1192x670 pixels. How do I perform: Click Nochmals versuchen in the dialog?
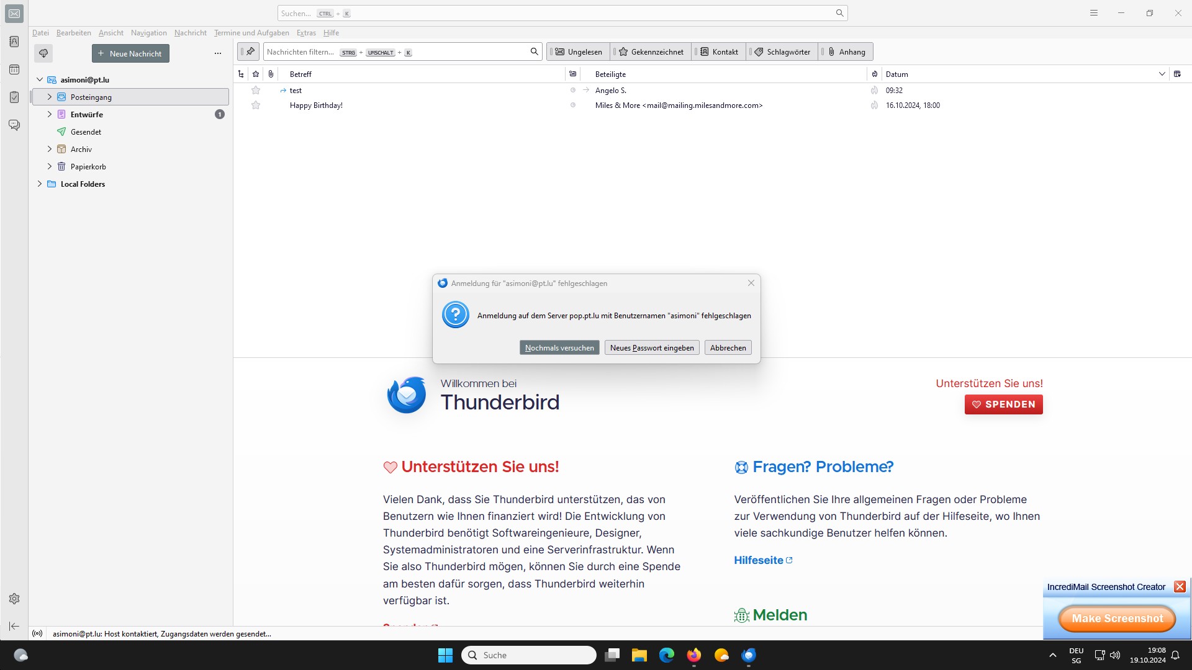point(559,348)
